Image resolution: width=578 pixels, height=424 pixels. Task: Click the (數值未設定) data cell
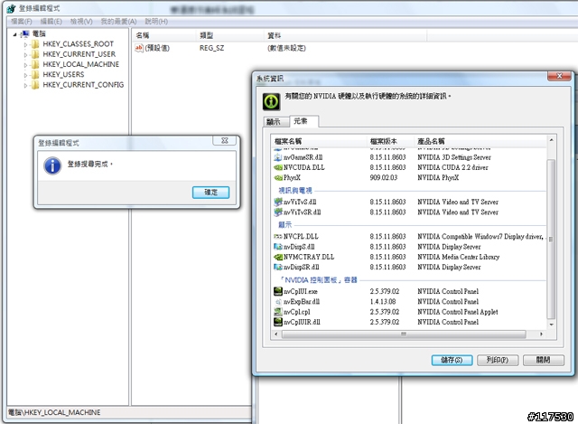[x=286, y=48]
